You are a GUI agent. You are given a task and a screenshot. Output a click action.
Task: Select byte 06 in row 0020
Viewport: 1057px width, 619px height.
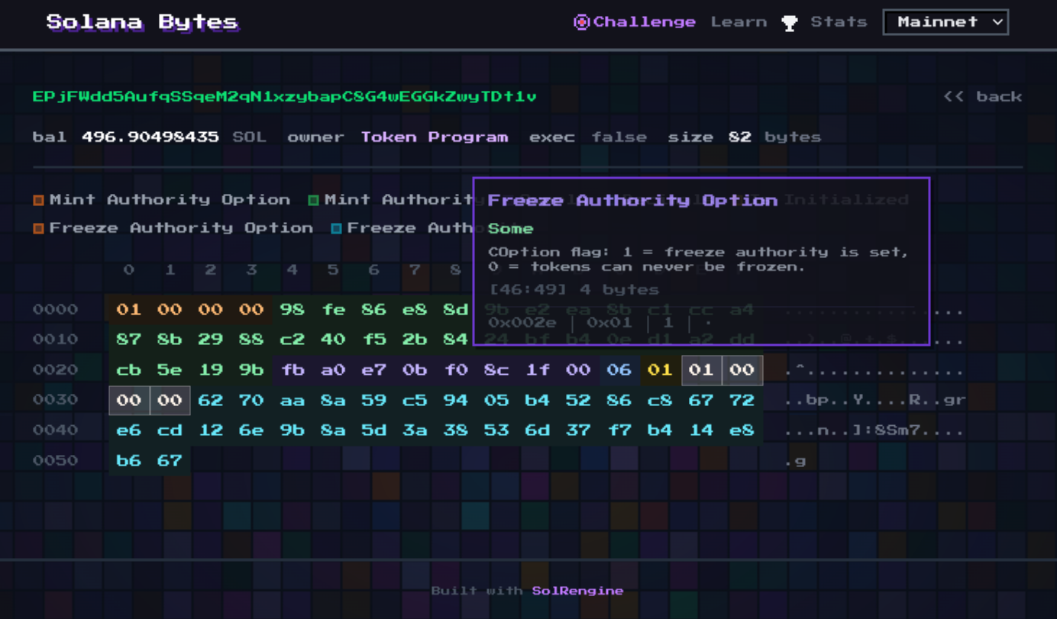point(619,370)
